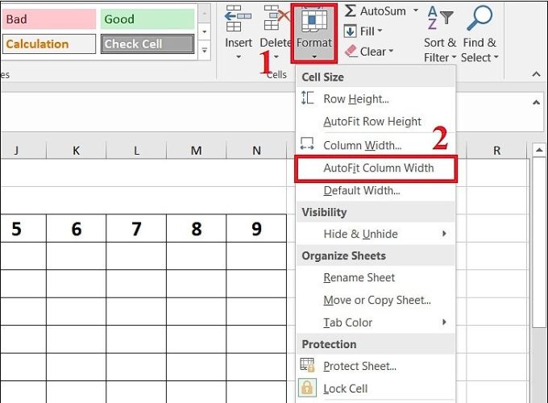Apply the Check Cell style

(147, 44)
